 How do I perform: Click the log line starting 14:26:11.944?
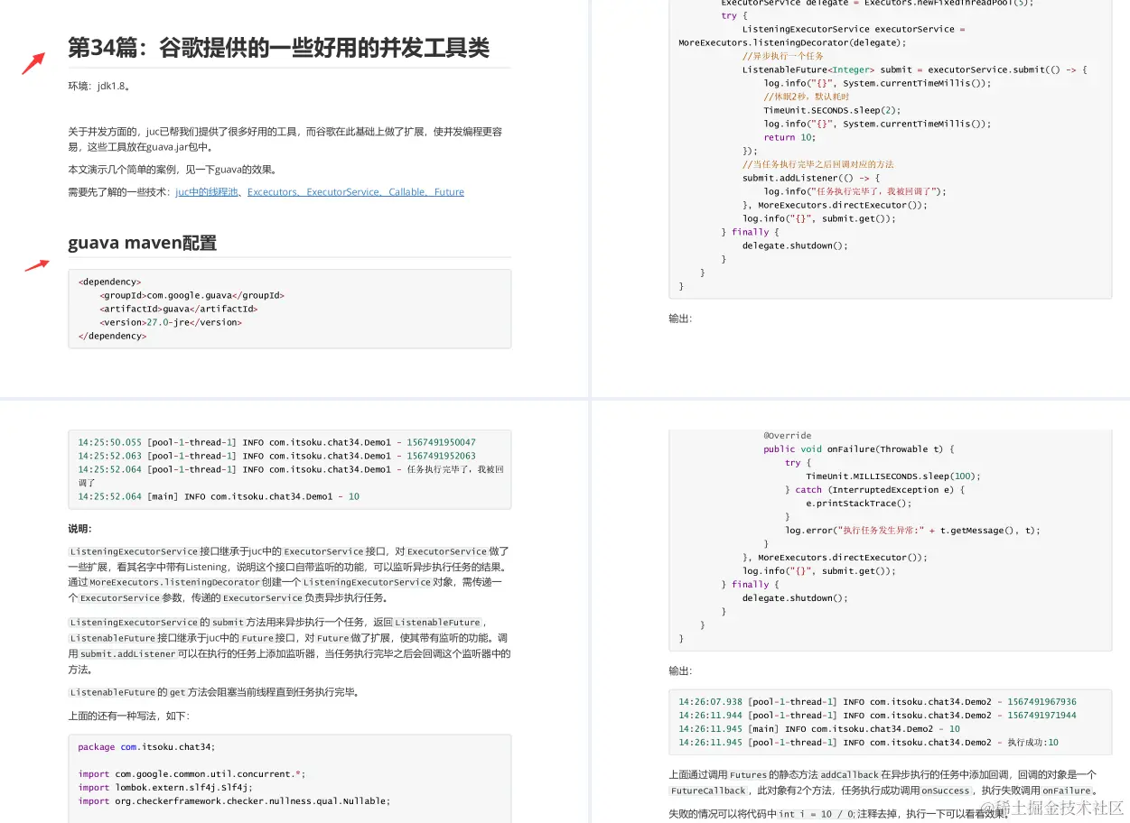tap(877, 716)
